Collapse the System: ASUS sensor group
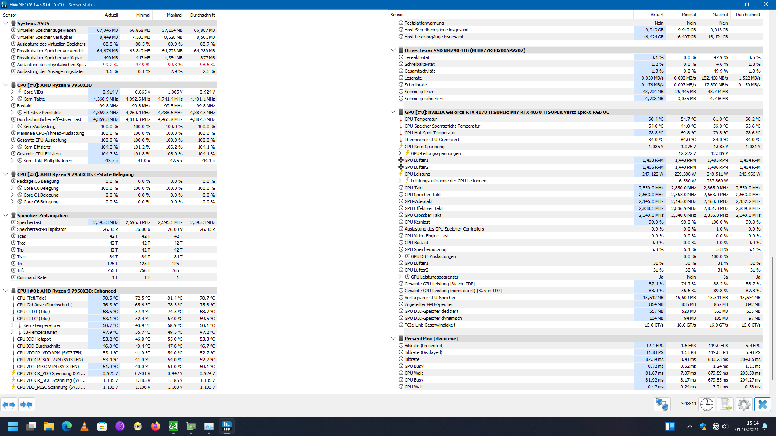Image resolution: width=776 pixels, height=436 pixels. (6, 23)
